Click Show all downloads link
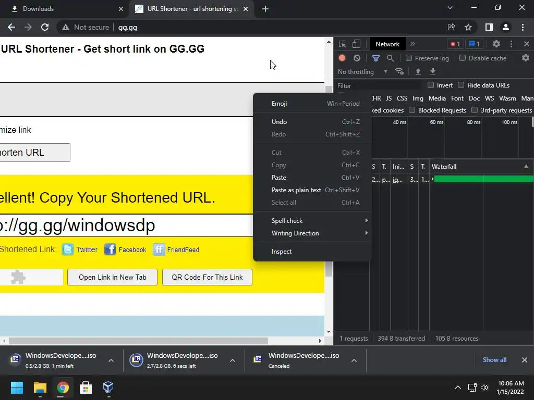534x400 pixels. click(x=494, y=360)
